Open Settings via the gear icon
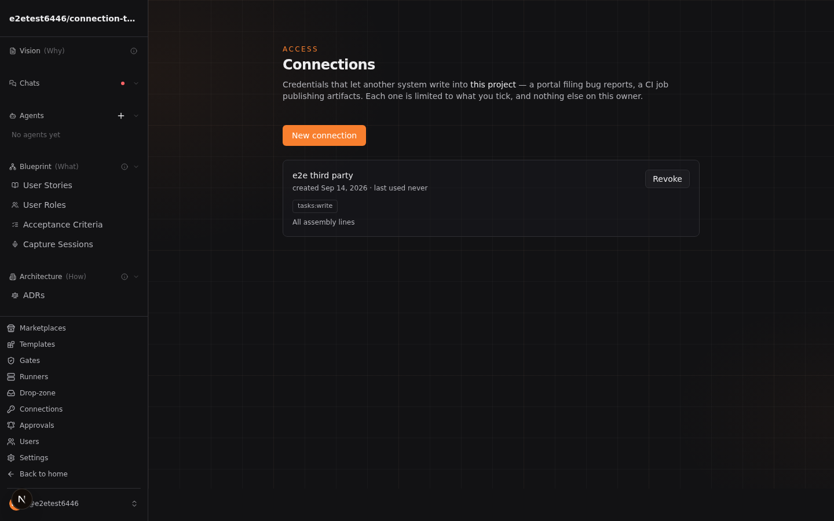 pyautogui.click(x=11, y=458)
